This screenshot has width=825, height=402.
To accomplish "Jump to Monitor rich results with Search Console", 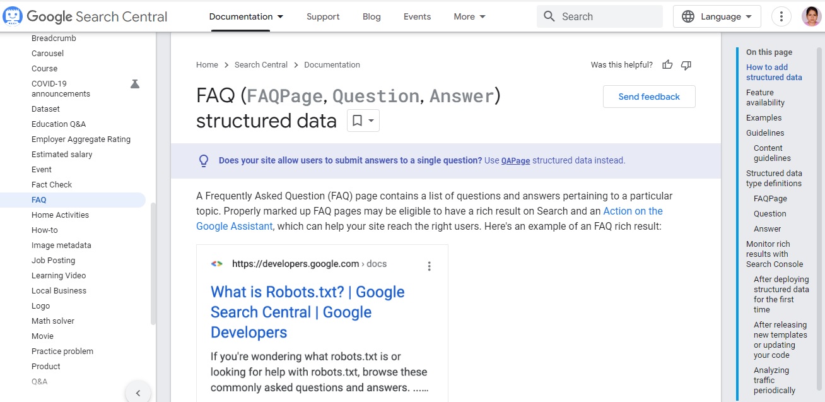I will tap(775, 254).
